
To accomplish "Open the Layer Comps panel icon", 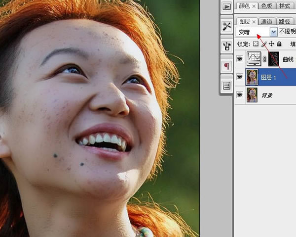I will pos(226,86).
